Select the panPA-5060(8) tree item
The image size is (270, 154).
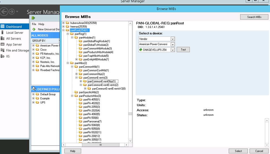[x=91, y=125]
